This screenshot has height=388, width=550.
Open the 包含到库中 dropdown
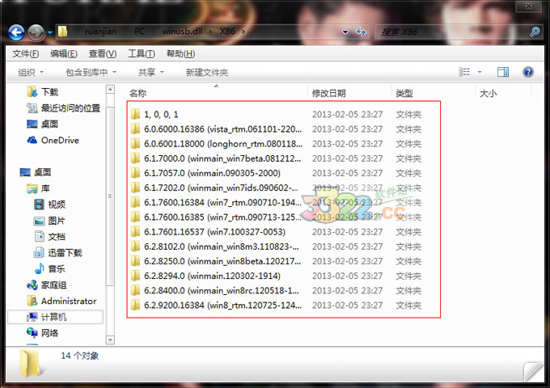[x=91, y=73]
